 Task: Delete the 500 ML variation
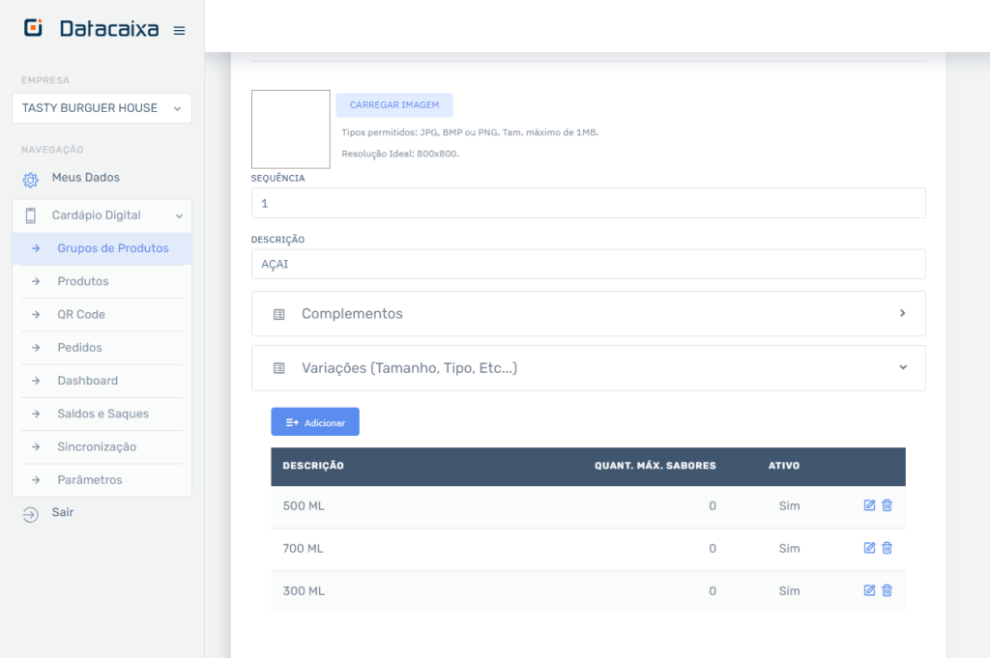(x=888, y=505)
